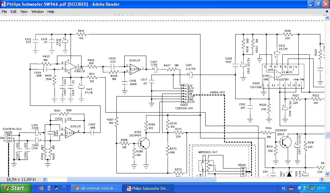
Task: Click the Q503 transistor label
Action: [x=281, y=134]
